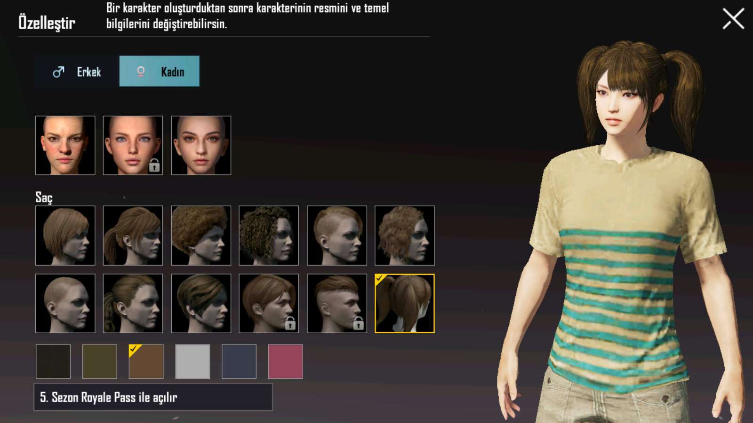This screenshot has height=423, width=753.
Task: Choose the locked short bob with bangs hairstyle
Action: (x=269, y=304)
